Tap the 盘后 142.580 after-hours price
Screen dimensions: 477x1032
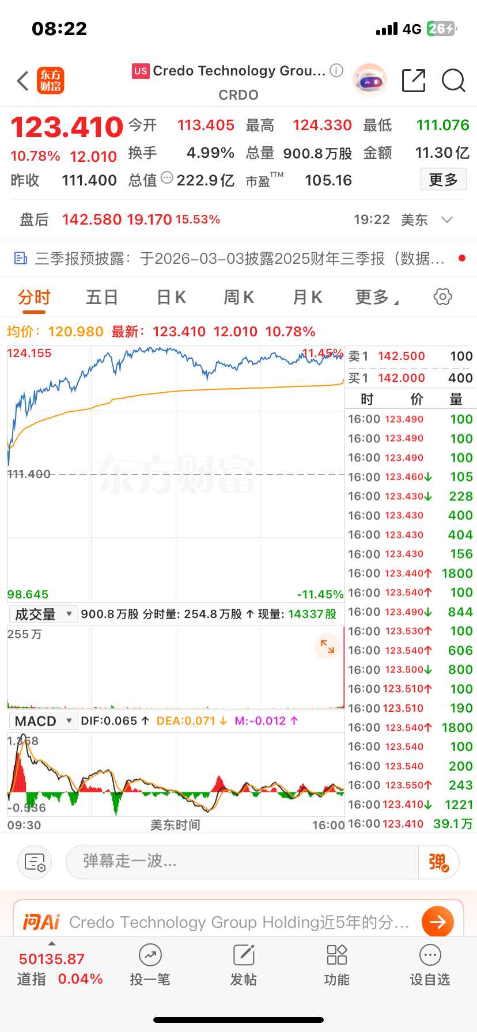[92, 219]
